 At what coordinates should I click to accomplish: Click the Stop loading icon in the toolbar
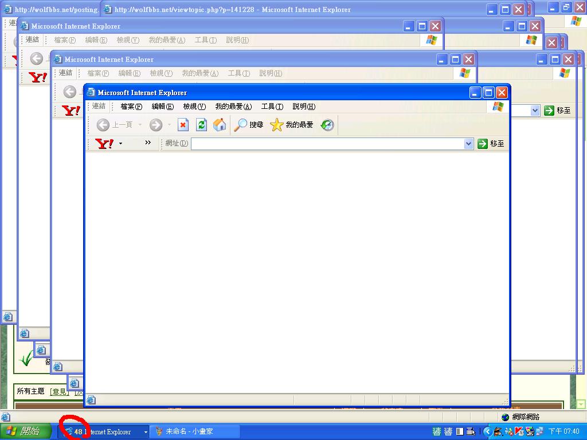pyautogui.click(x=183, y=125)
